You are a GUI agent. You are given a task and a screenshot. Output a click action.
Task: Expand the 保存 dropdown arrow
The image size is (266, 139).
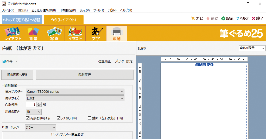[x=16, y=61]
